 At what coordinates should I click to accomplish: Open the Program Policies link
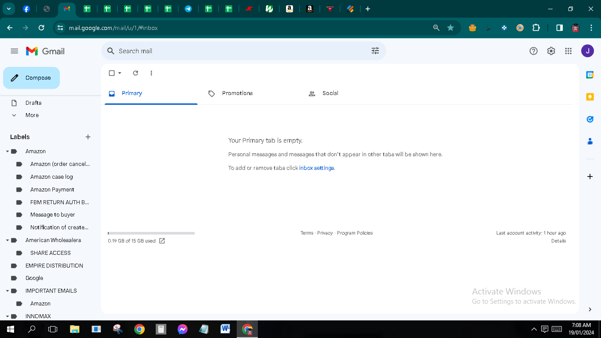355,233
